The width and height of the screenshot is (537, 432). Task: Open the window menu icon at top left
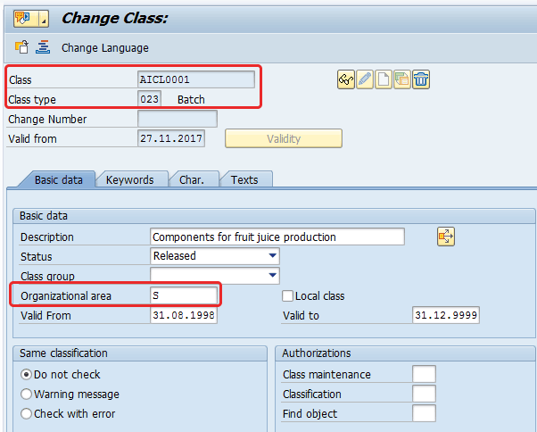coord(30,19)
